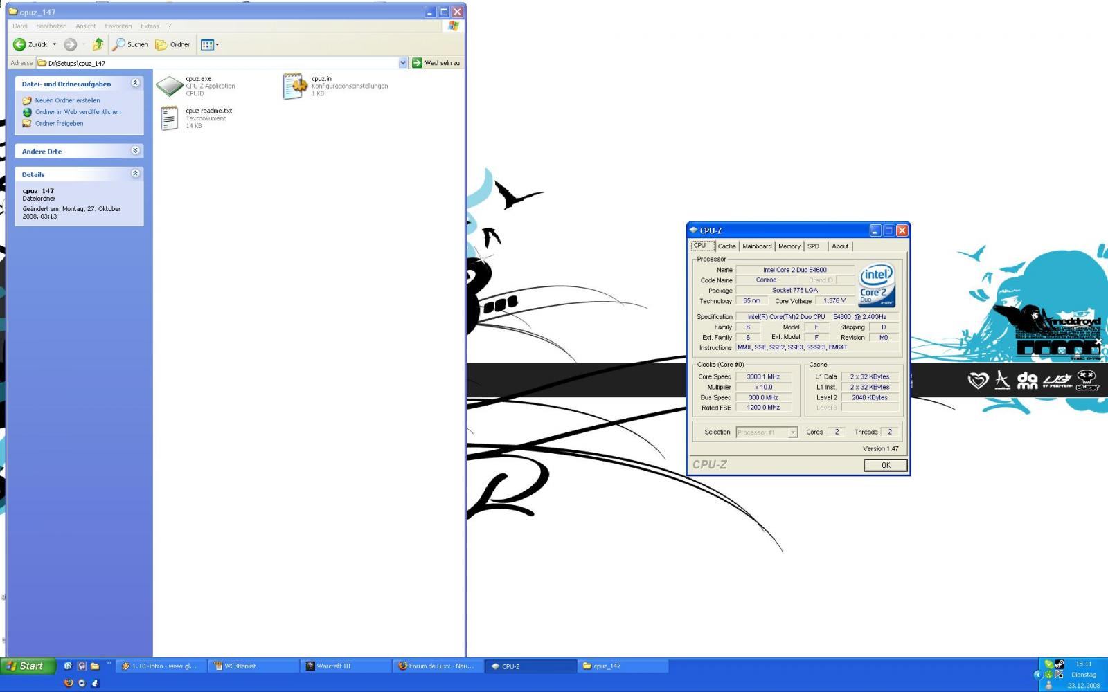Click 'Neuen Ordner erstellen' link

pyautogui.click(x=68, y=100)
